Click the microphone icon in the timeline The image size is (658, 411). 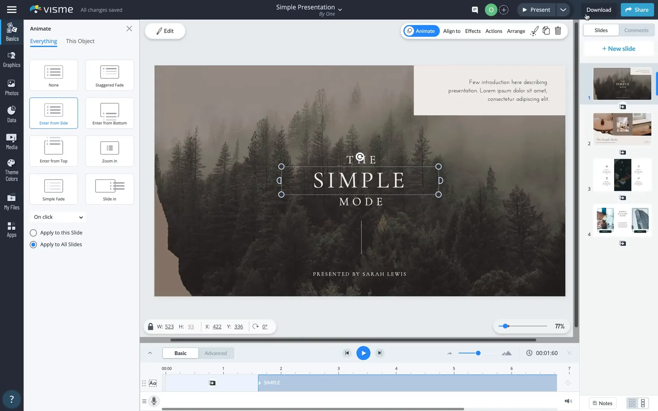[154, 401]
